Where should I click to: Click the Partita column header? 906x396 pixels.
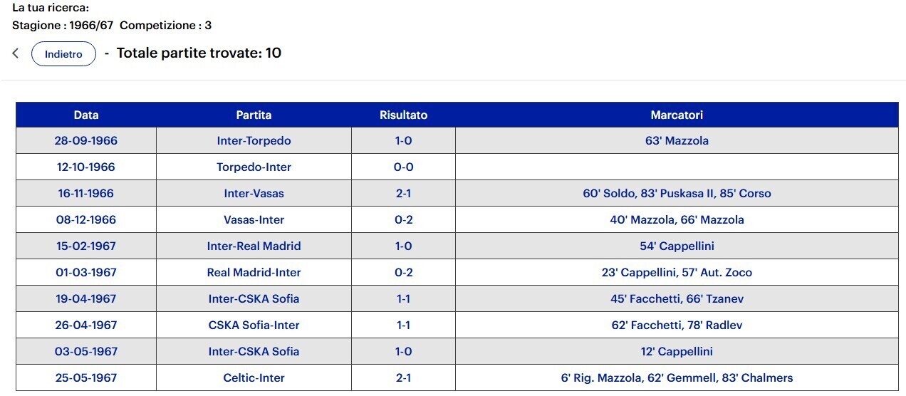click(x=254, y=115)
